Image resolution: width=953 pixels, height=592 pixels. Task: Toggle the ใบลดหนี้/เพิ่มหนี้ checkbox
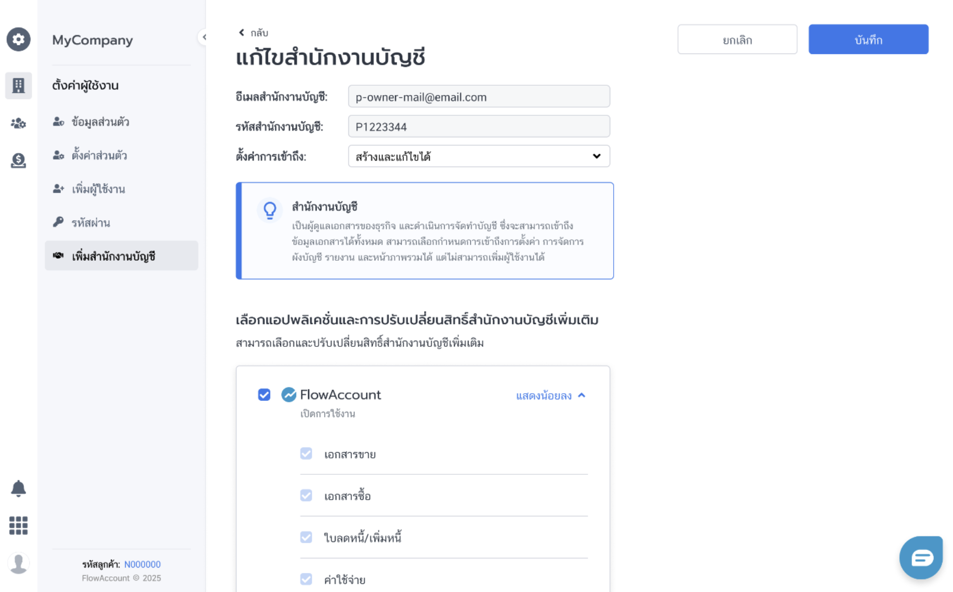click(306, 537)
